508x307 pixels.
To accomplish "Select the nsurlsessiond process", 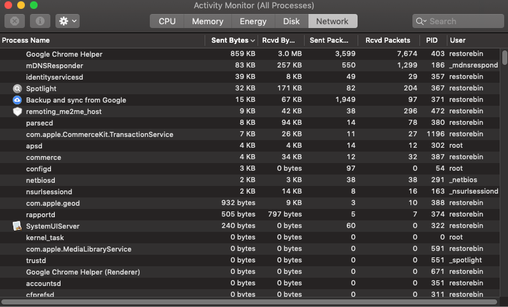I will 49,192.
